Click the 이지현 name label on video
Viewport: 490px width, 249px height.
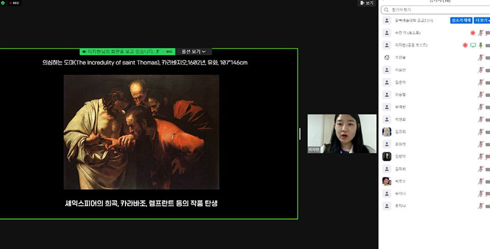point(314,150)
